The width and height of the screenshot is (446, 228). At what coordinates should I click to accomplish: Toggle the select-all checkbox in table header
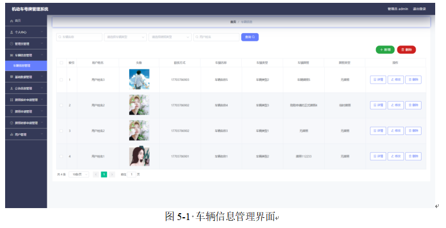click(61, 63)
